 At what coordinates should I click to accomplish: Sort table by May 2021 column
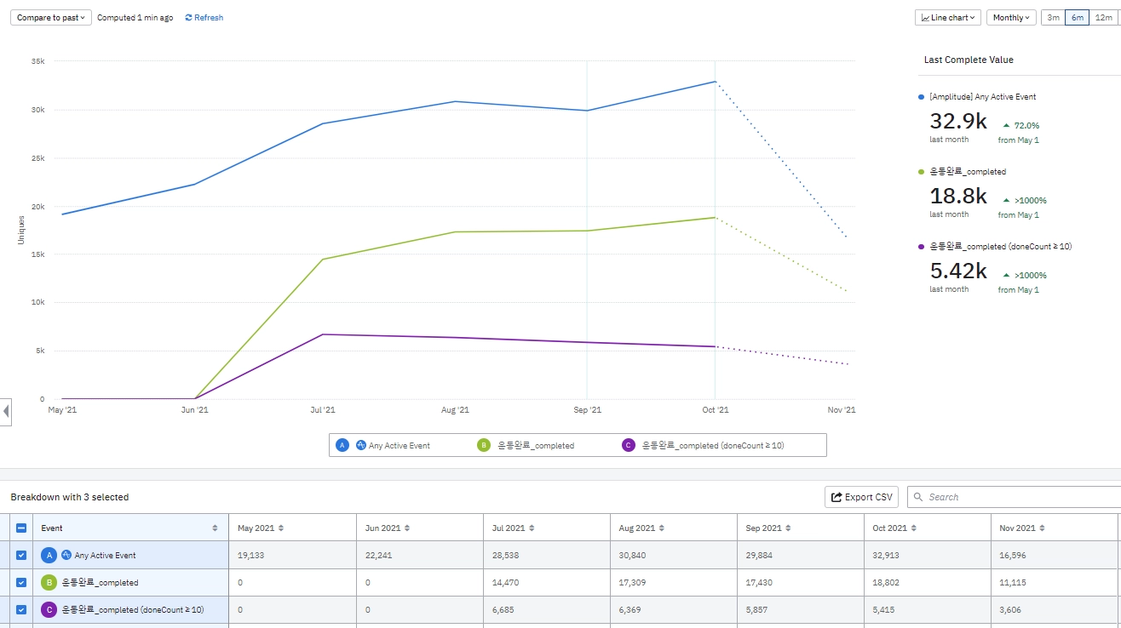(x=281, y=528)
